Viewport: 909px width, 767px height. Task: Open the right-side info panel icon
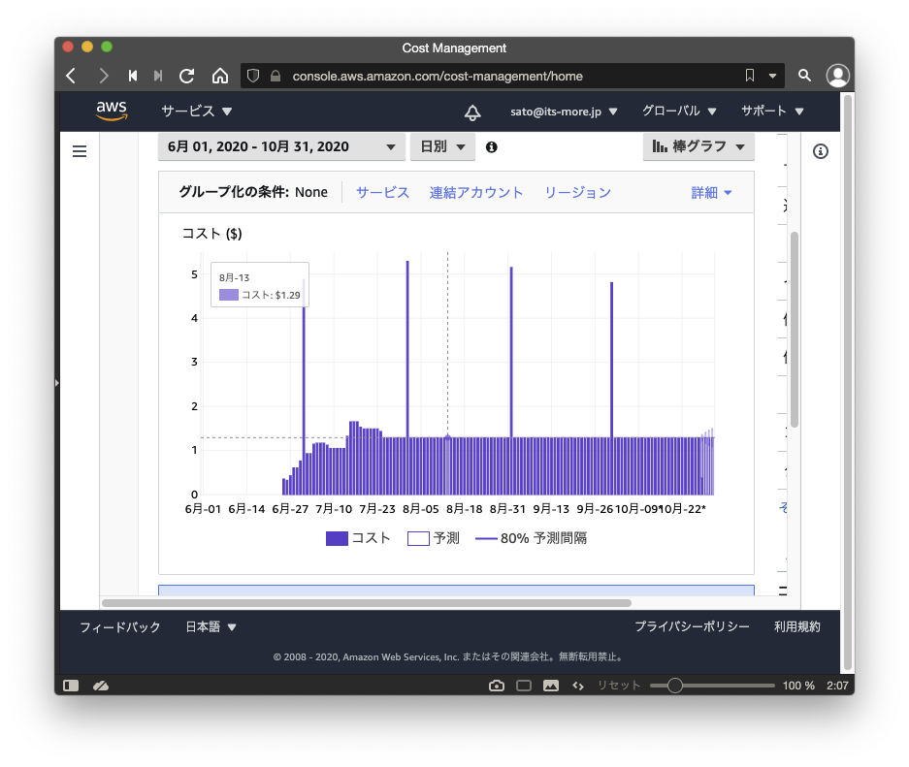(820, 151)
